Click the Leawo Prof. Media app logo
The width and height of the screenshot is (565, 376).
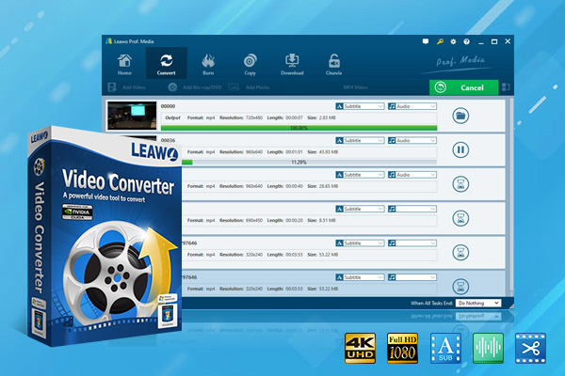point(109,41)
